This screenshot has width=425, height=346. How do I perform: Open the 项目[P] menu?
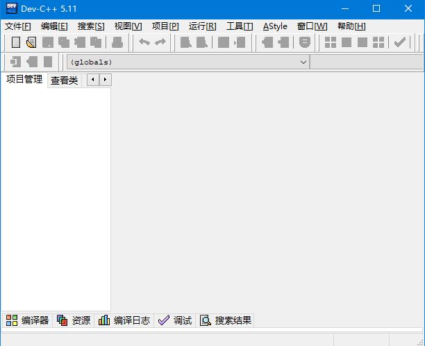tap(165, 26)
